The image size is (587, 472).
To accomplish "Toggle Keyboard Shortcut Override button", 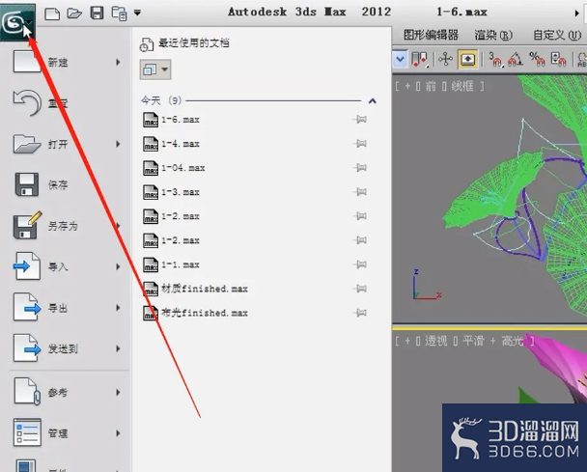I will (468, 59).
